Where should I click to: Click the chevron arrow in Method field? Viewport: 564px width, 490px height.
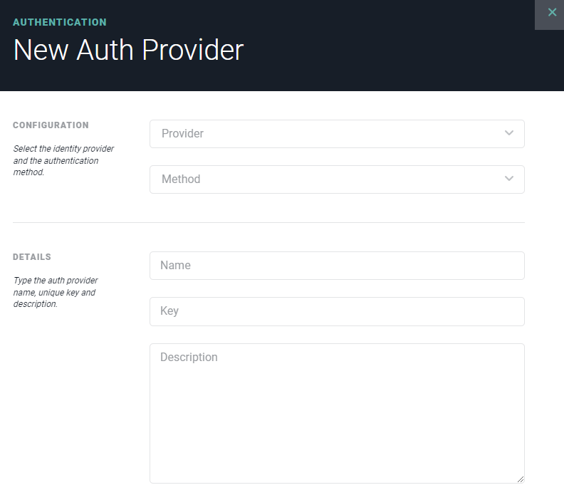(509, 179)
